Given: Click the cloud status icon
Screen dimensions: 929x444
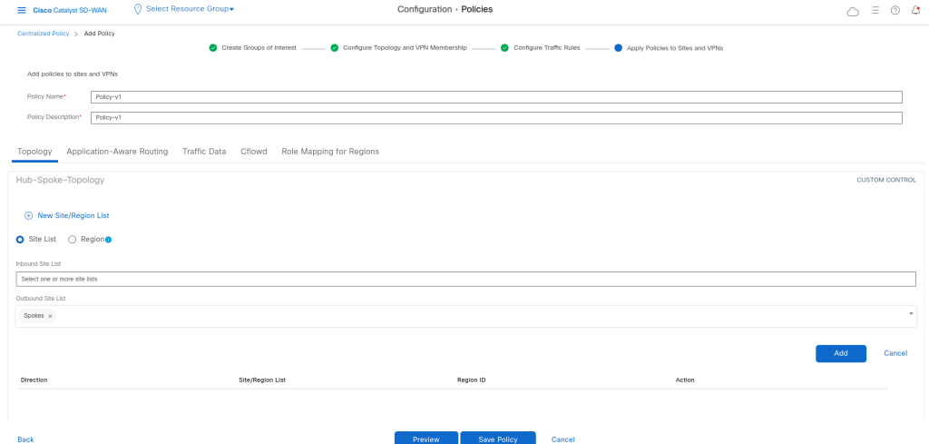Looking at the screenshot, I should coord(852,11).
